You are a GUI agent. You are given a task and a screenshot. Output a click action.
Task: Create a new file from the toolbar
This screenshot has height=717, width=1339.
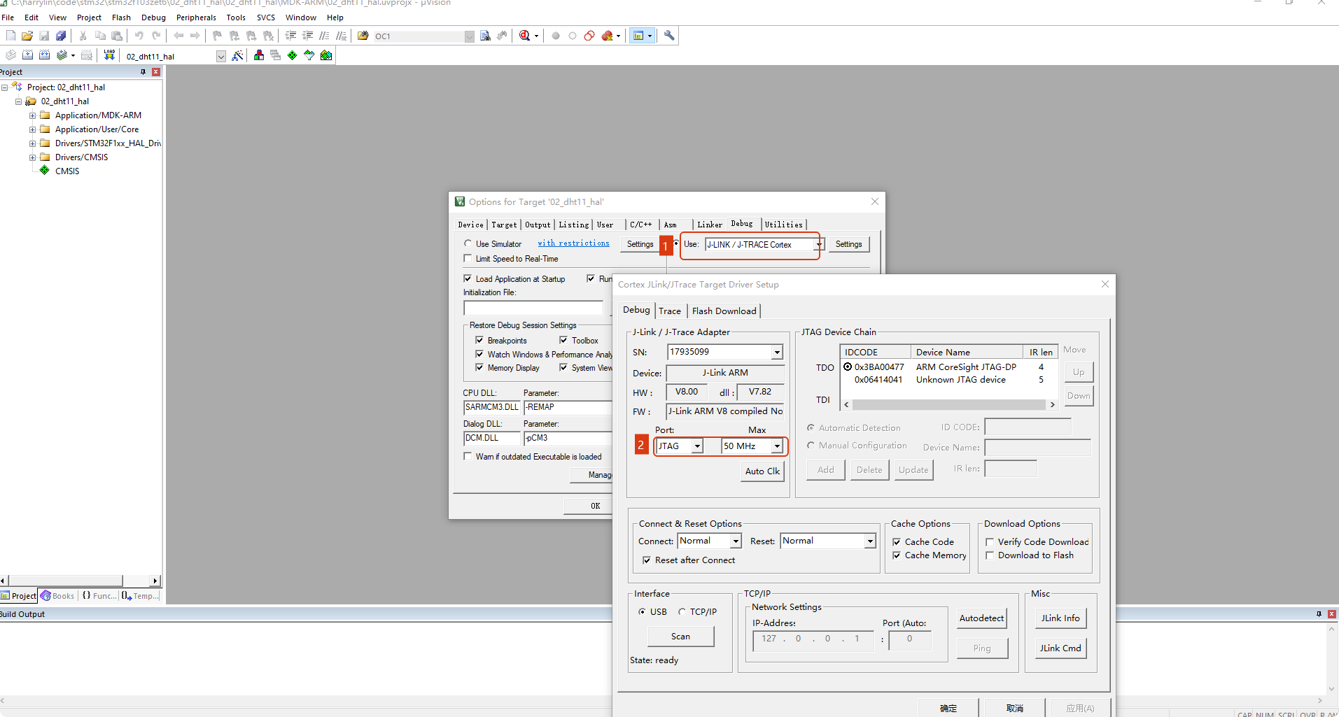tap(10, 36)
